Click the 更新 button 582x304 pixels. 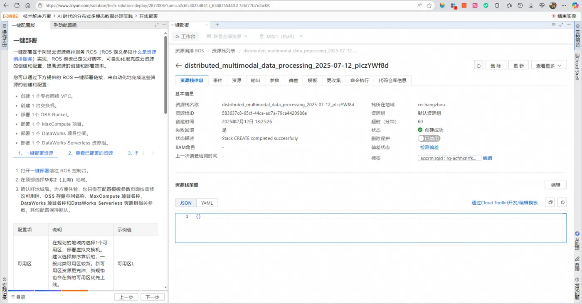coord(519,66)
